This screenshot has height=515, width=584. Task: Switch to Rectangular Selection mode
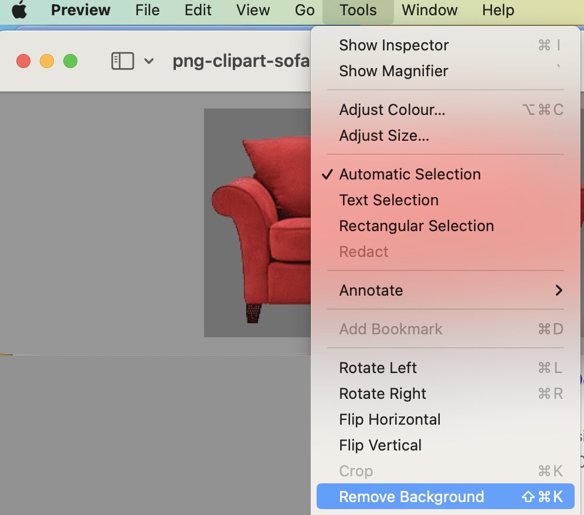445,226
